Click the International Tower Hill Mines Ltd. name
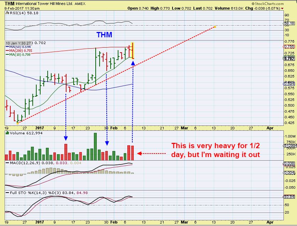Viewport: 297px width, 226px height. click(44, 4)
